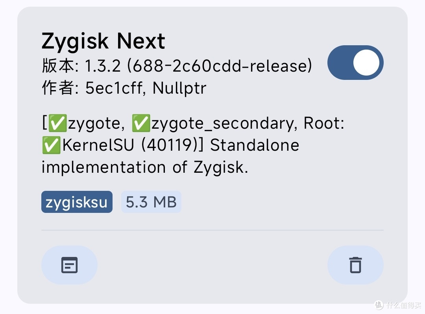The height and width of the screenshot is (314, 425).
Task: Disable the Zygisk Next module switch
Action: pyautogui.click(x=355, y=63)
